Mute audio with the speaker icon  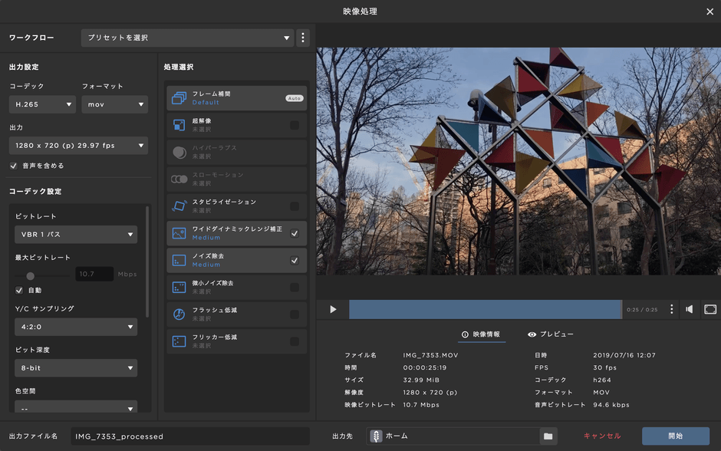pos(690,309)
